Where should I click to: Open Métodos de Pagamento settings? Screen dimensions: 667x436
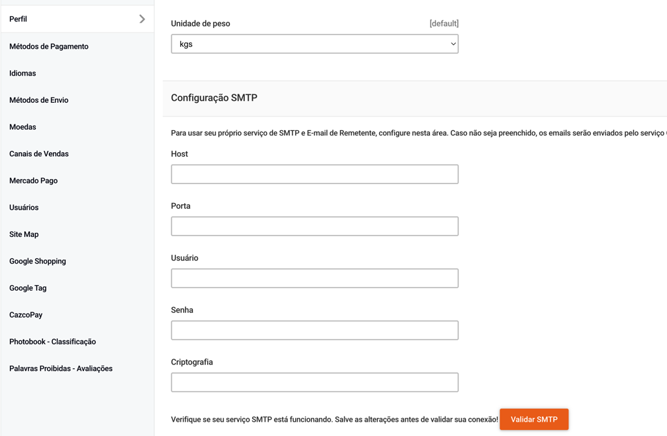tap(49, 47)
